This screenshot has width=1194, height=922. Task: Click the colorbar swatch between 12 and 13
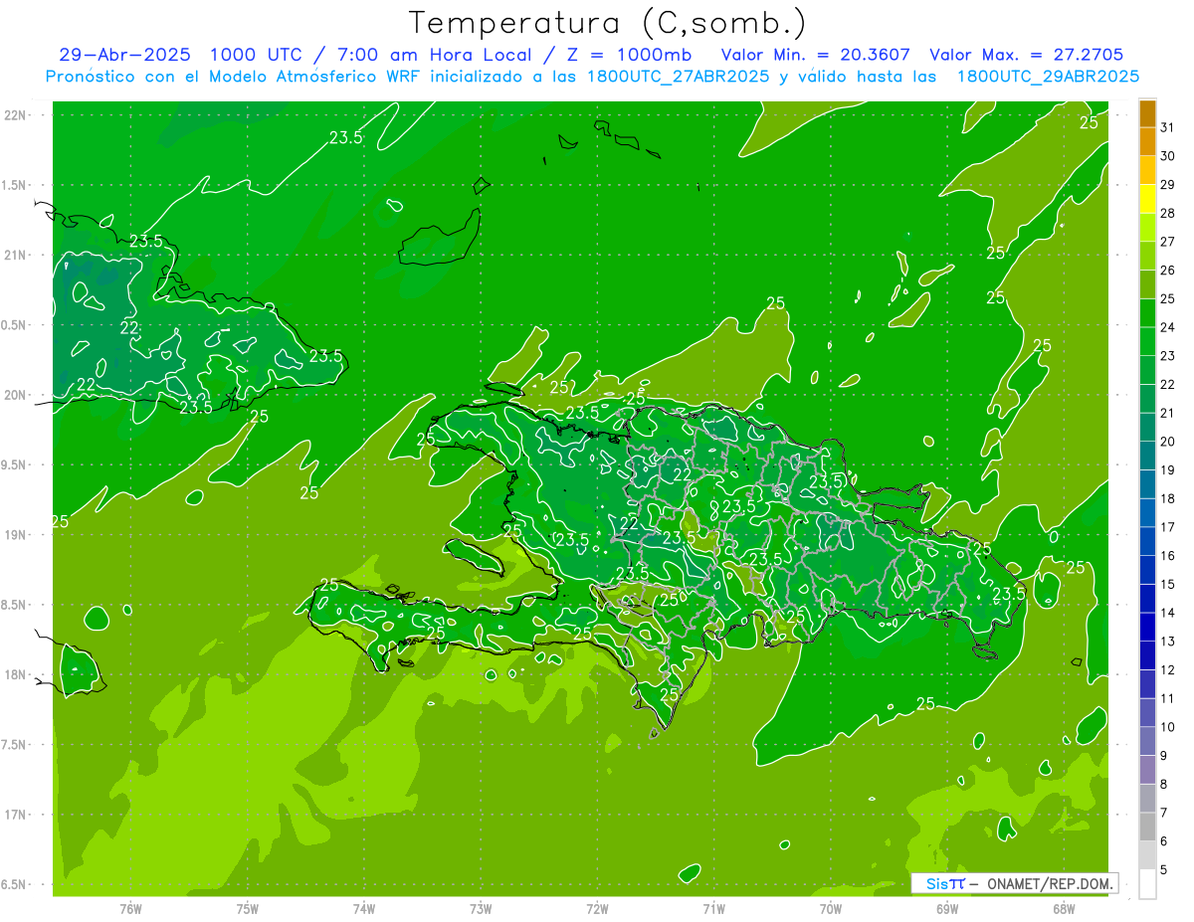pyautogui.click(x=1147, y=655)
